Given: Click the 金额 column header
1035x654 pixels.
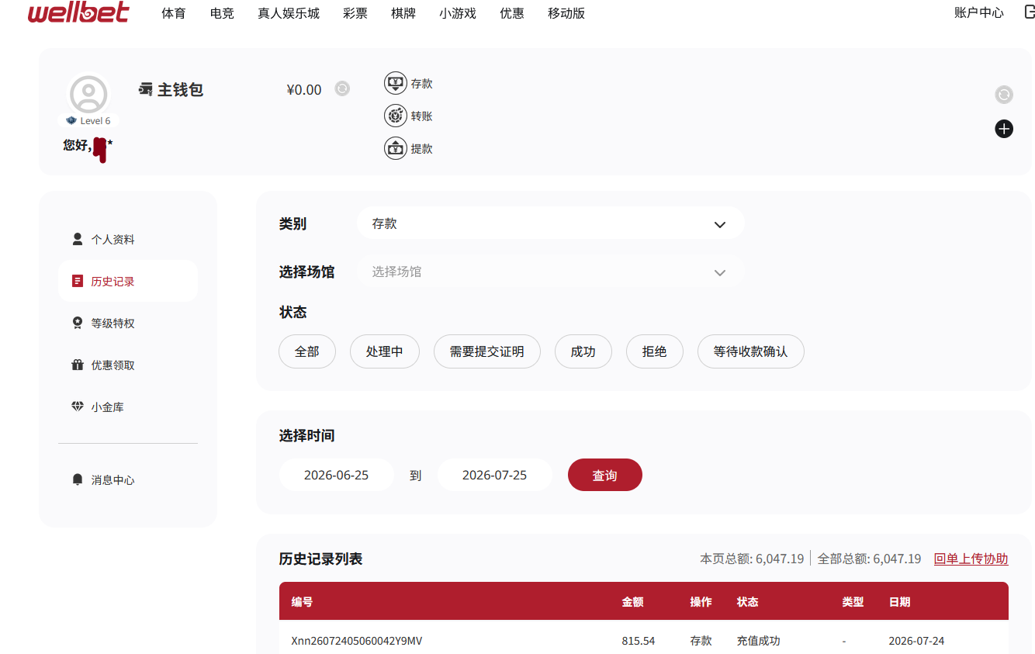Looking at the screenshot, I should pos(633,601).
